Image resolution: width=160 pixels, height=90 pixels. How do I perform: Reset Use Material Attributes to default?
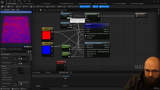29,77
